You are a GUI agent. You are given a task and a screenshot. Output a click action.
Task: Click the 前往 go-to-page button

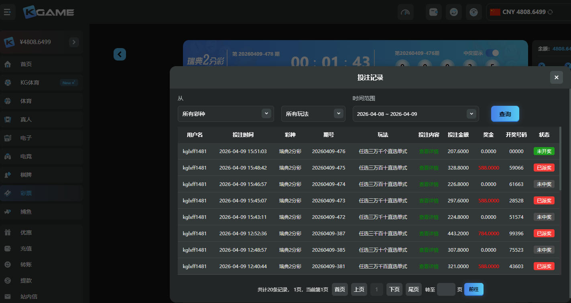click(x=473, y=289)
